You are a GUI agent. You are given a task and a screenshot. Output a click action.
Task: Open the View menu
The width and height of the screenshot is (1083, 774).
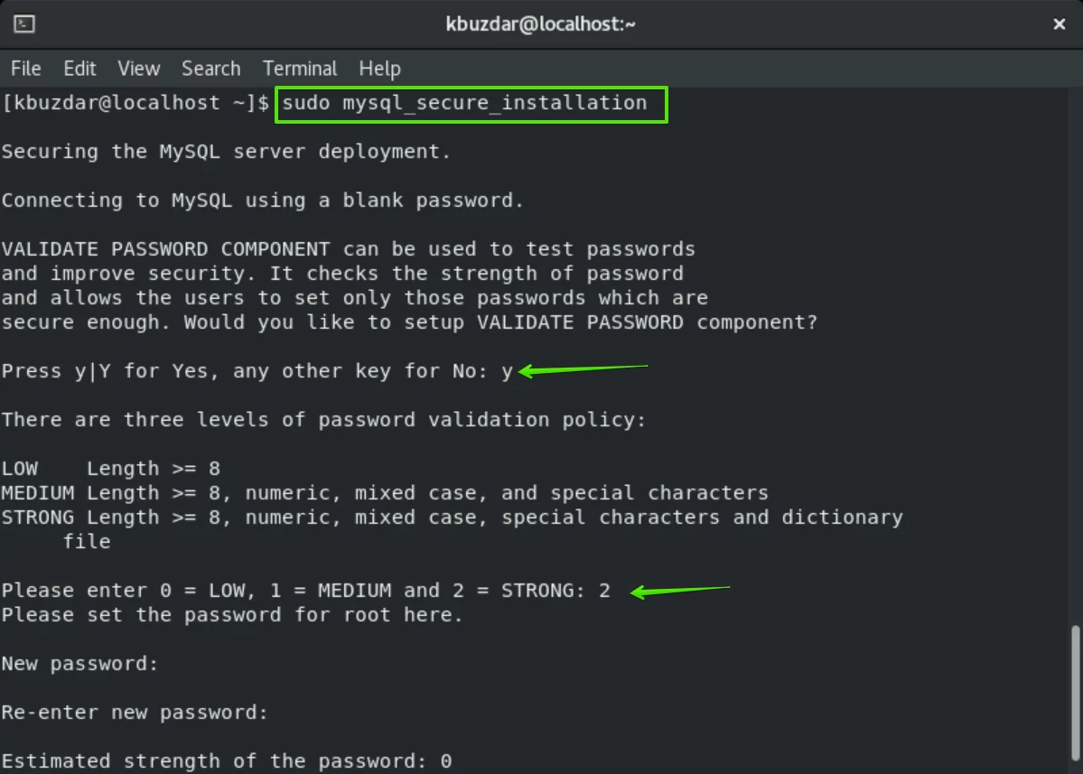tap(139, 69)
